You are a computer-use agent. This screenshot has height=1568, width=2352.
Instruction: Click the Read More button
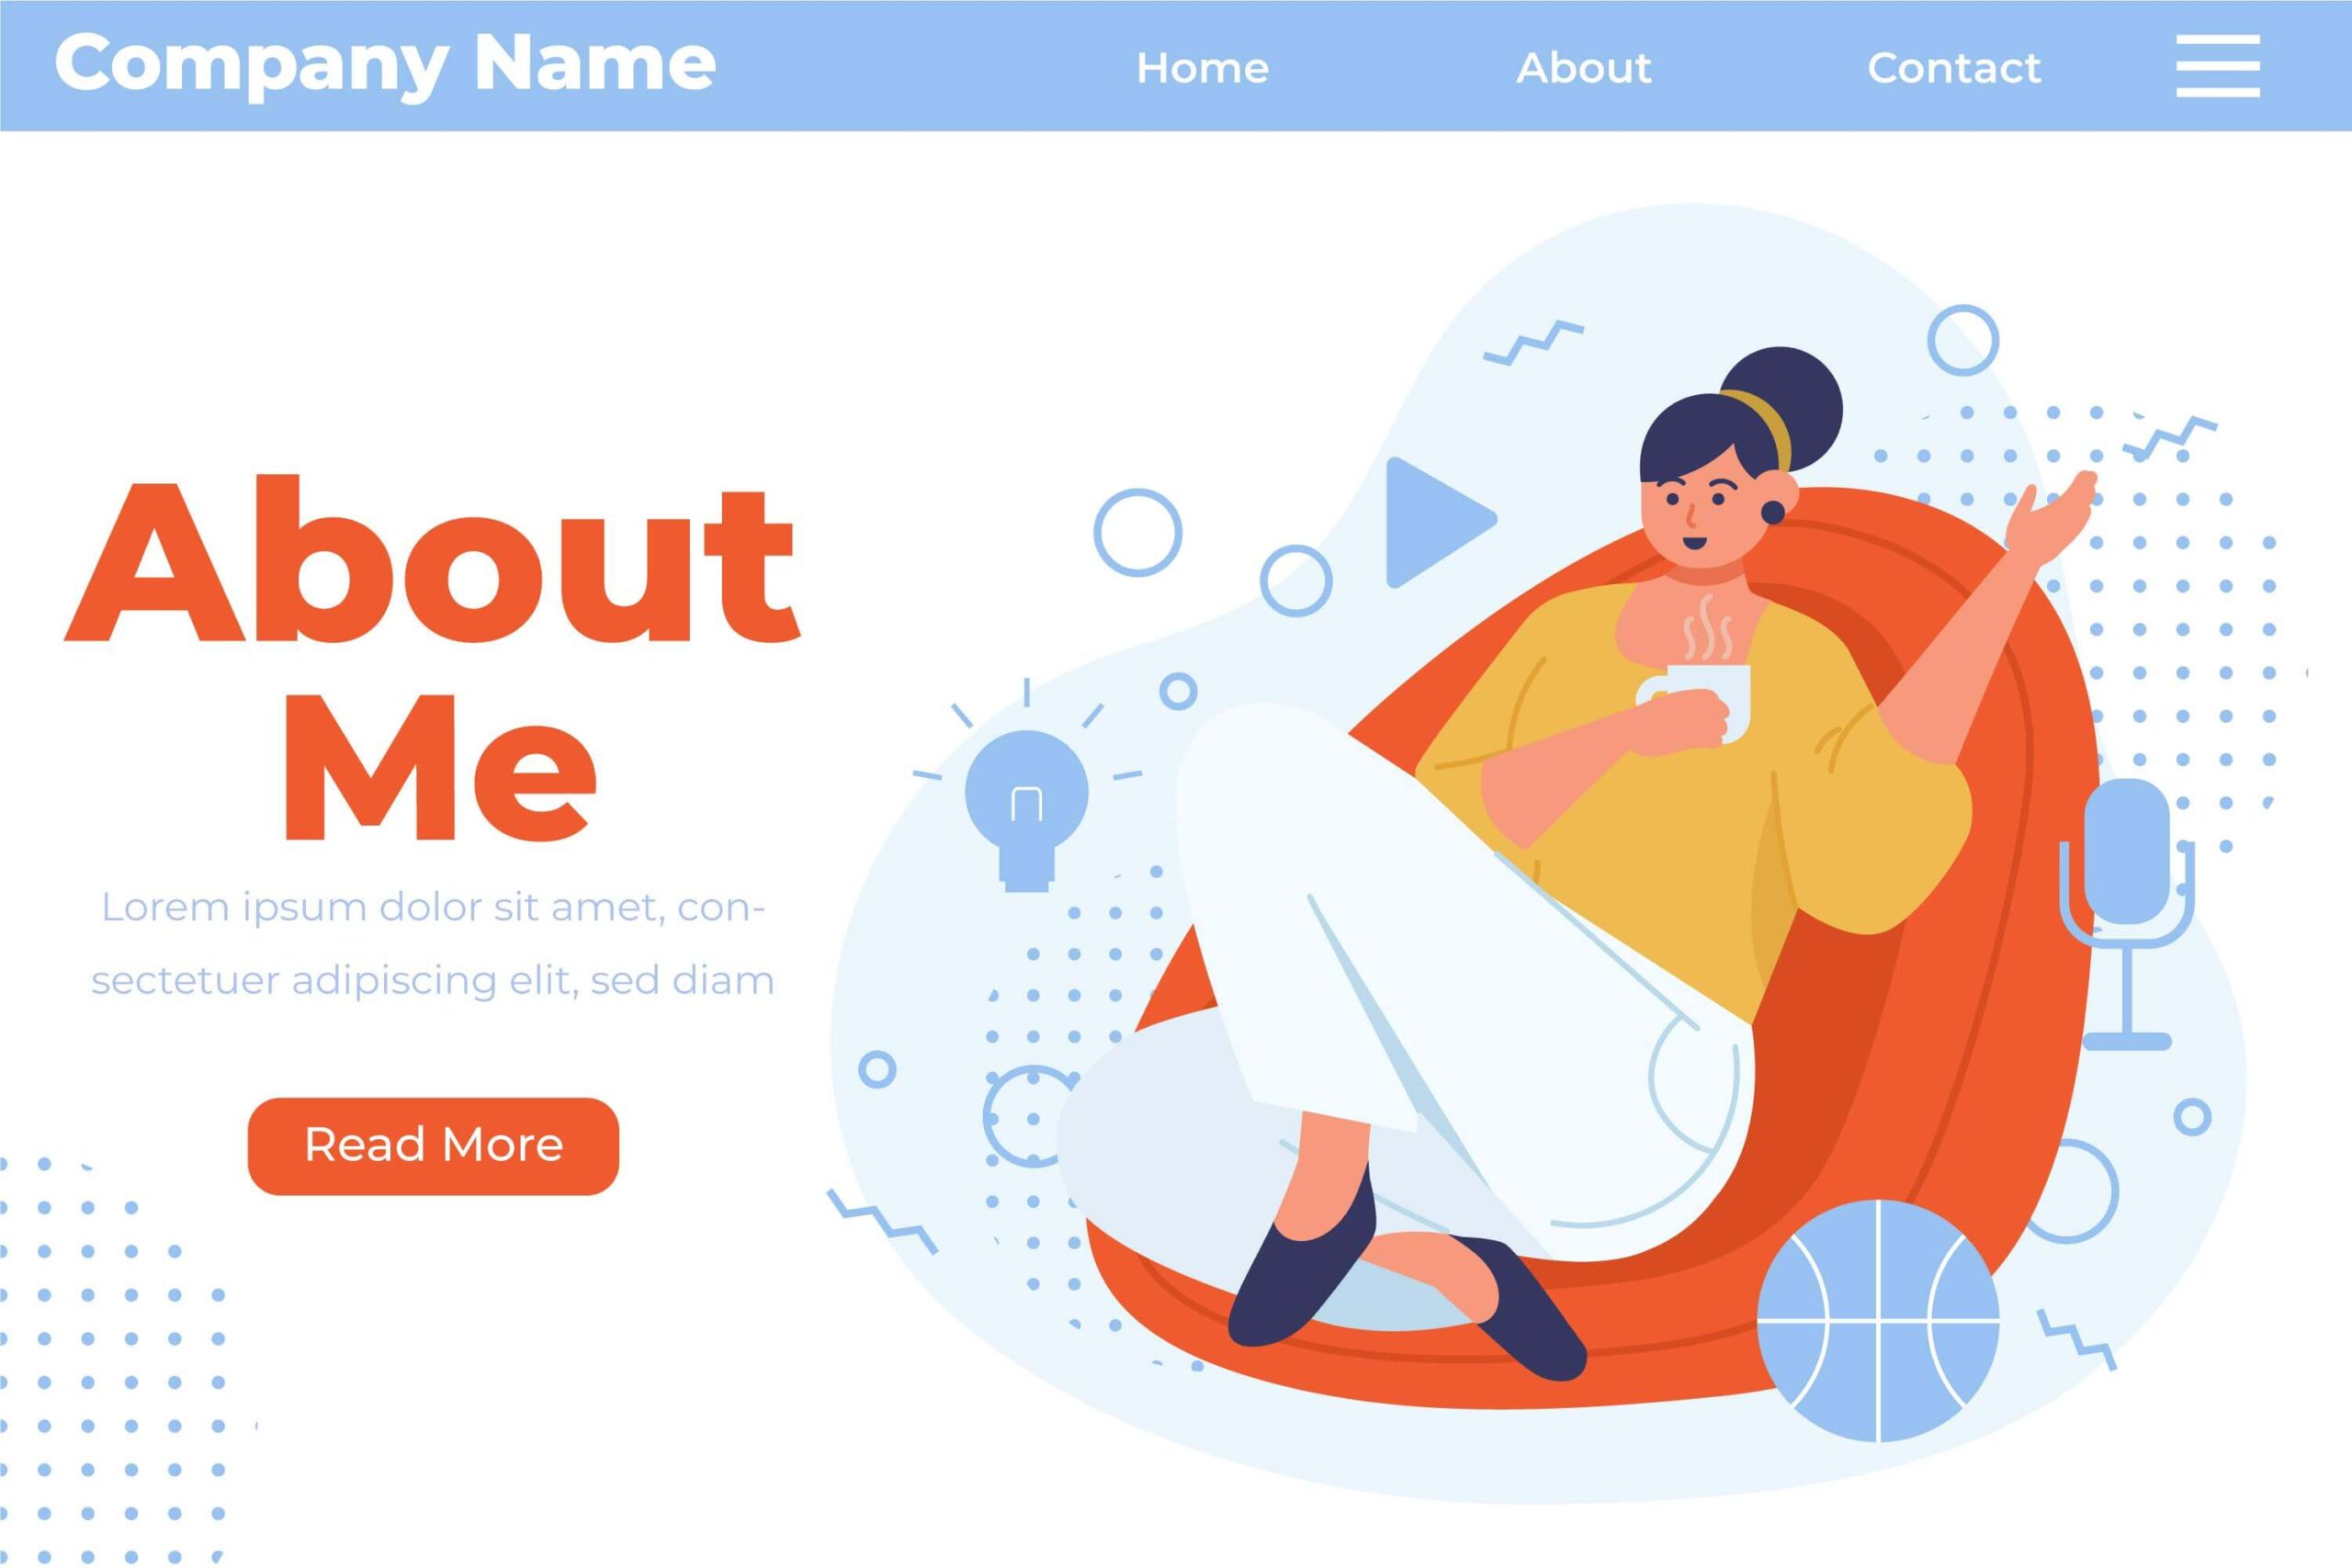[x=433, y=1146]
